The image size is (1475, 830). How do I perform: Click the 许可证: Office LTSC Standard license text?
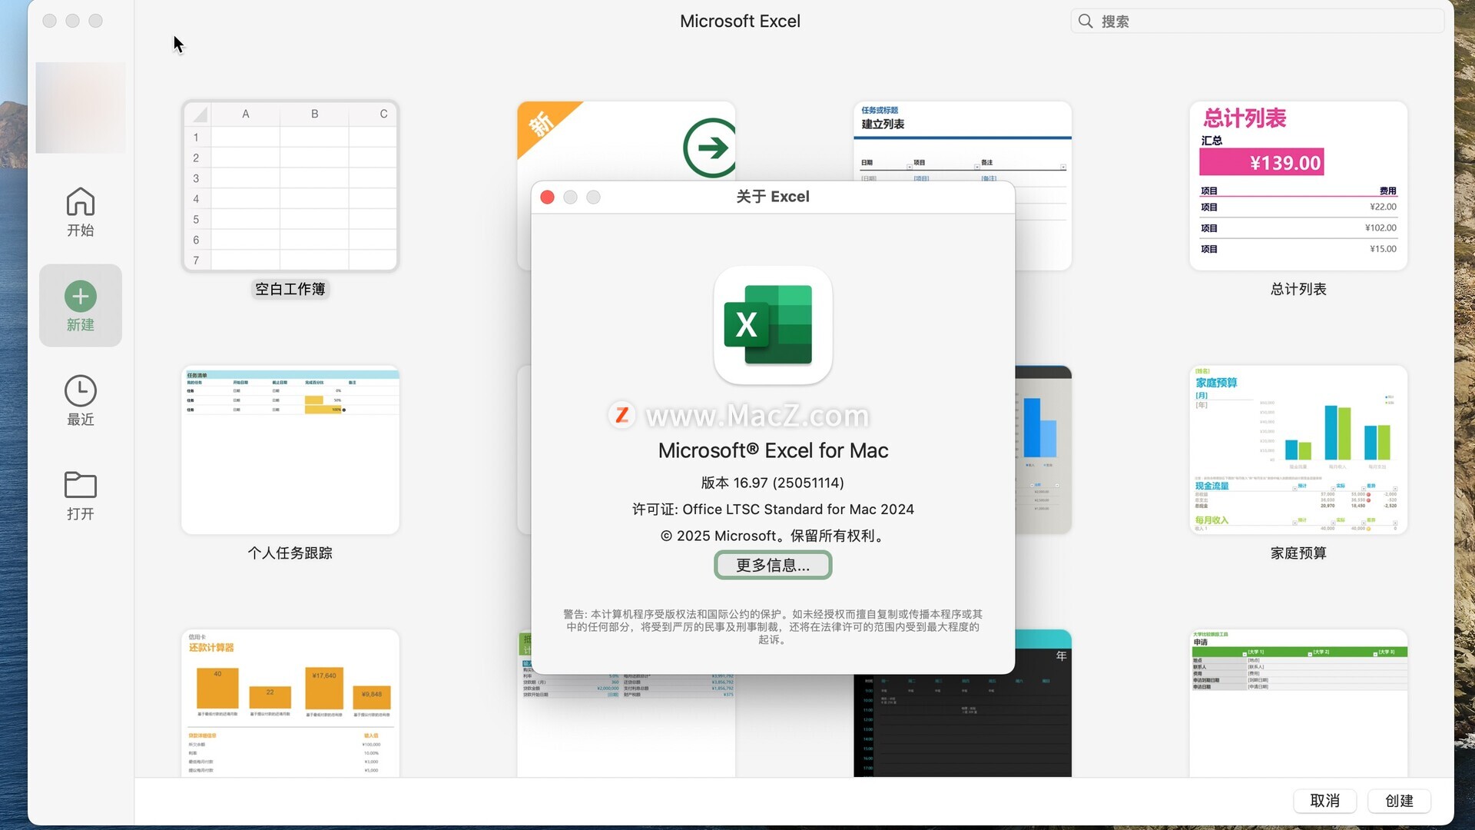[x=773, y=510]
